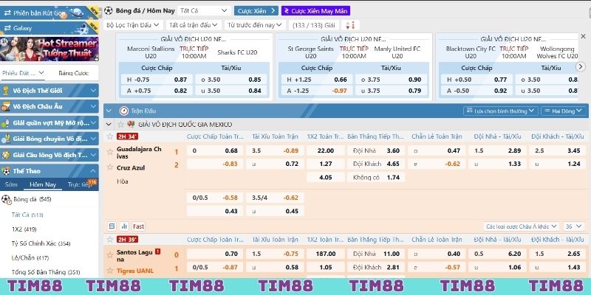Click the Hot Streamer Tướng Thuật banner

pos(50,48)
